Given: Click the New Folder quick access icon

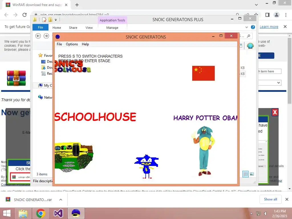Looking at the screenshot, I should (50, 19).
